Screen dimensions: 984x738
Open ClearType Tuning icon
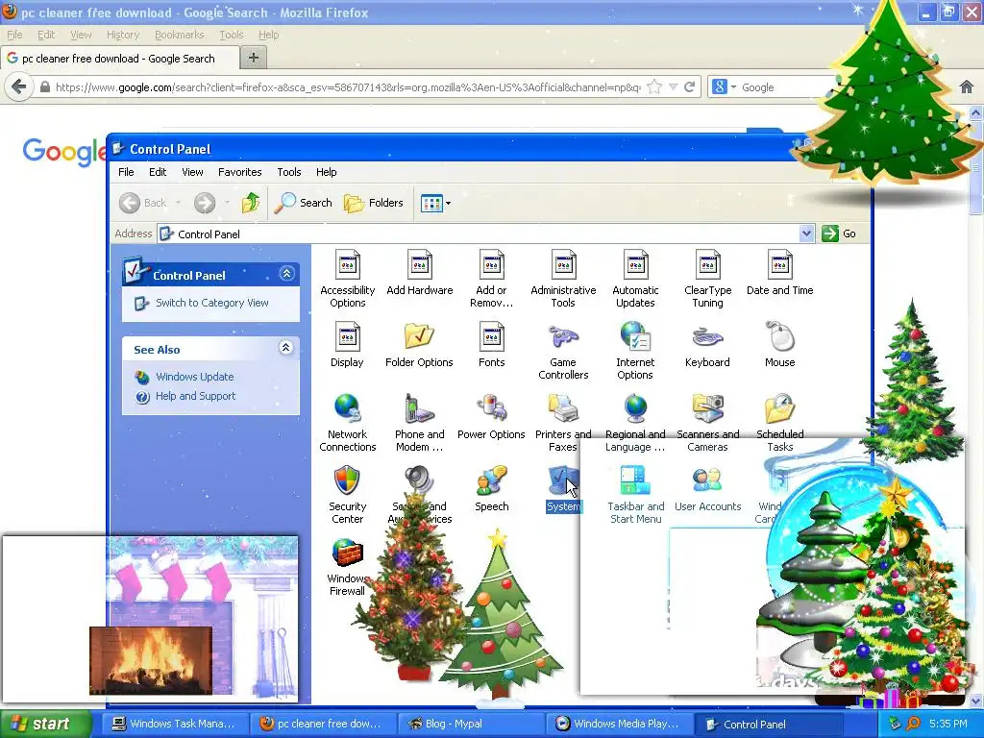pyautogui.click(x=707, y=279)
